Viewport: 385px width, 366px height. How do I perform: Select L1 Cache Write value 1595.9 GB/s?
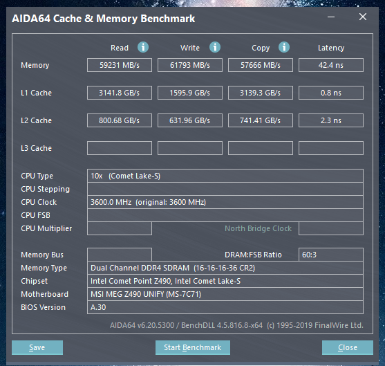pyautogui.click(x=190, y=93)
